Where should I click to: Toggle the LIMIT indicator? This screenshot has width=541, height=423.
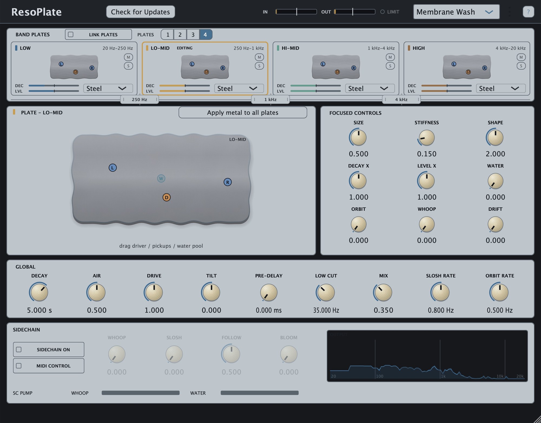click(390, 12)
